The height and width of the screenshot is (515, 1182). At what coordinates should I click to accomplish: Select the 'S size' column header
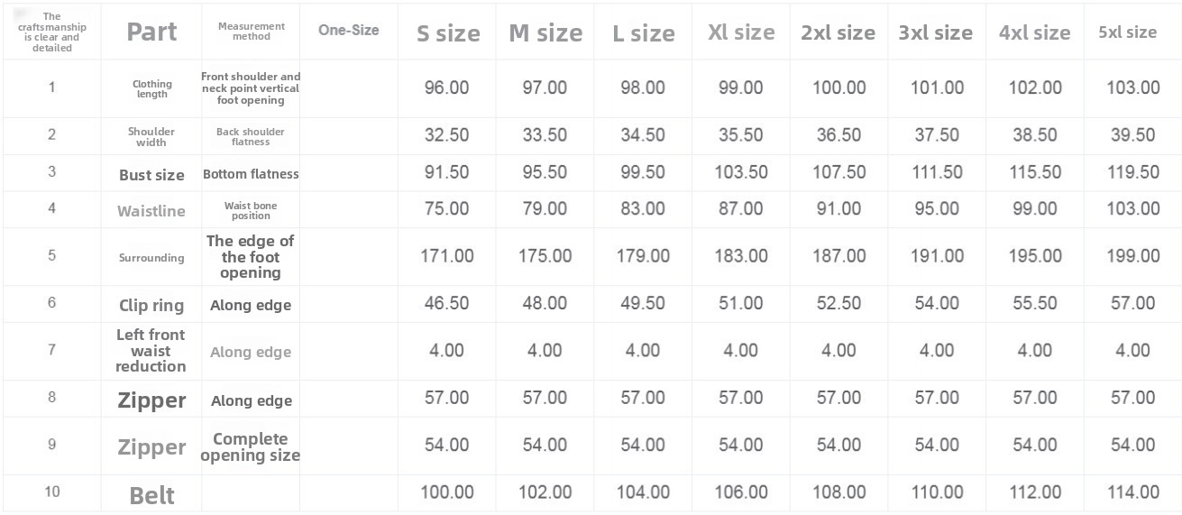tap(447, 34)
